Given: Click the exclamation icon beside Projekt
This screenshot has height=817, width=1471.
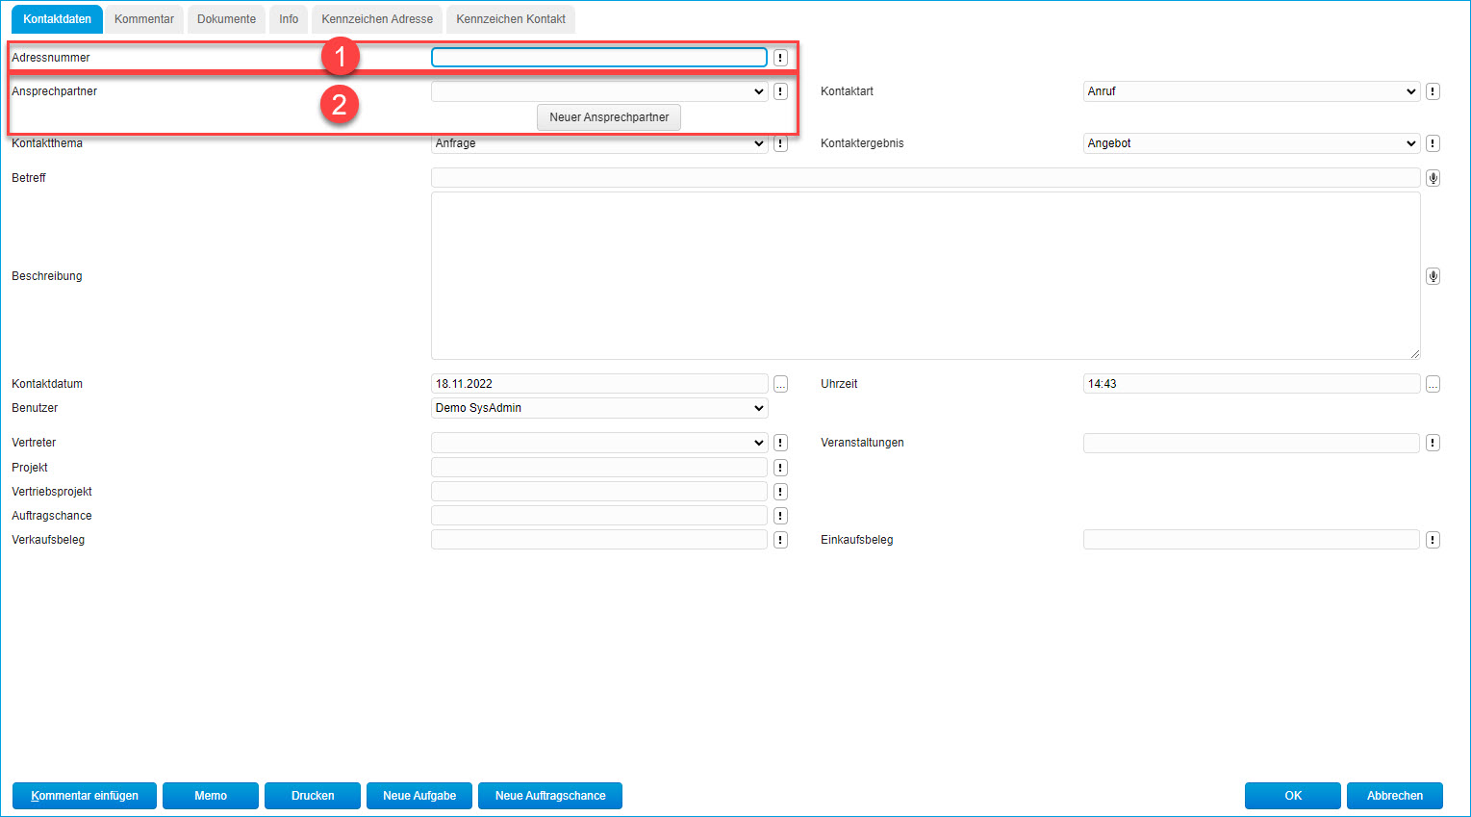Looking at the screenshot, I should (780, 468).
